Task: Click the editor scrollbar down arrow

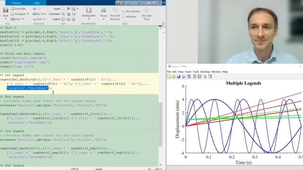Action: click(x=160, y=165)
